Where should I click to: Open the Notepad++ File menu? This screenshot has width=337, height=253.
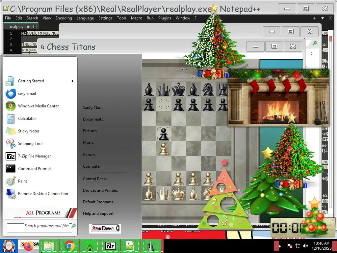8,18
